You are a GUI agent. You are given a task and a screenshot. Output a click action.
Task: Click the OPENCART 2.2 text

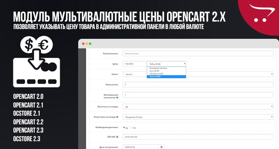(x=28, y=122)
